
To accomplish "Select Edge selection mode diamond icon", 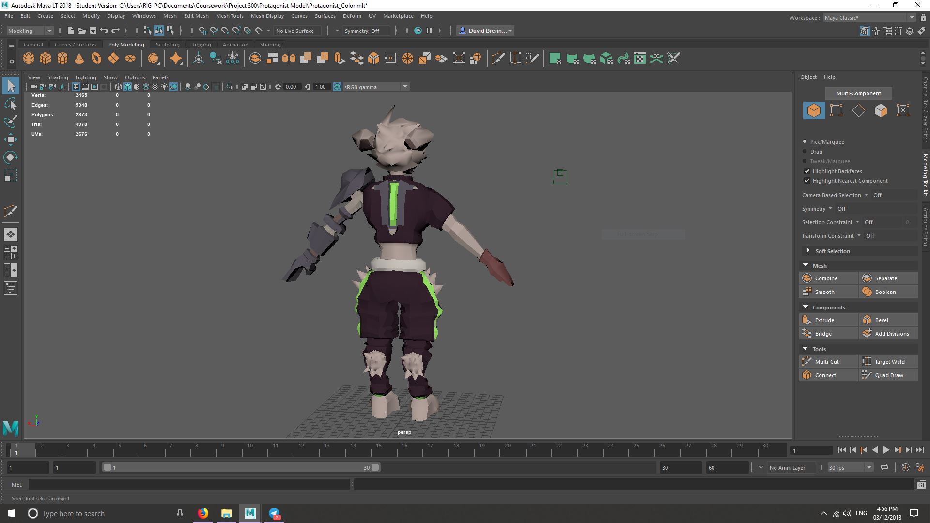I will (858, 110).
